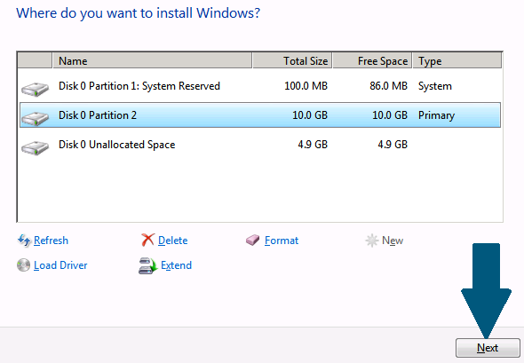Click the red X Delete icon
The width and height of the screenshot is (524, 363).
tap(147, 240)
